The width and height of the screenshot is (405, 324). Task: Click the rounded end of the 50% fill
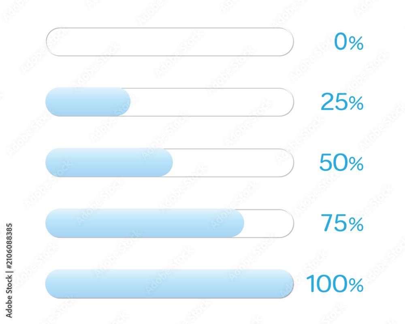pyautogui.click(x=166, y=162)
